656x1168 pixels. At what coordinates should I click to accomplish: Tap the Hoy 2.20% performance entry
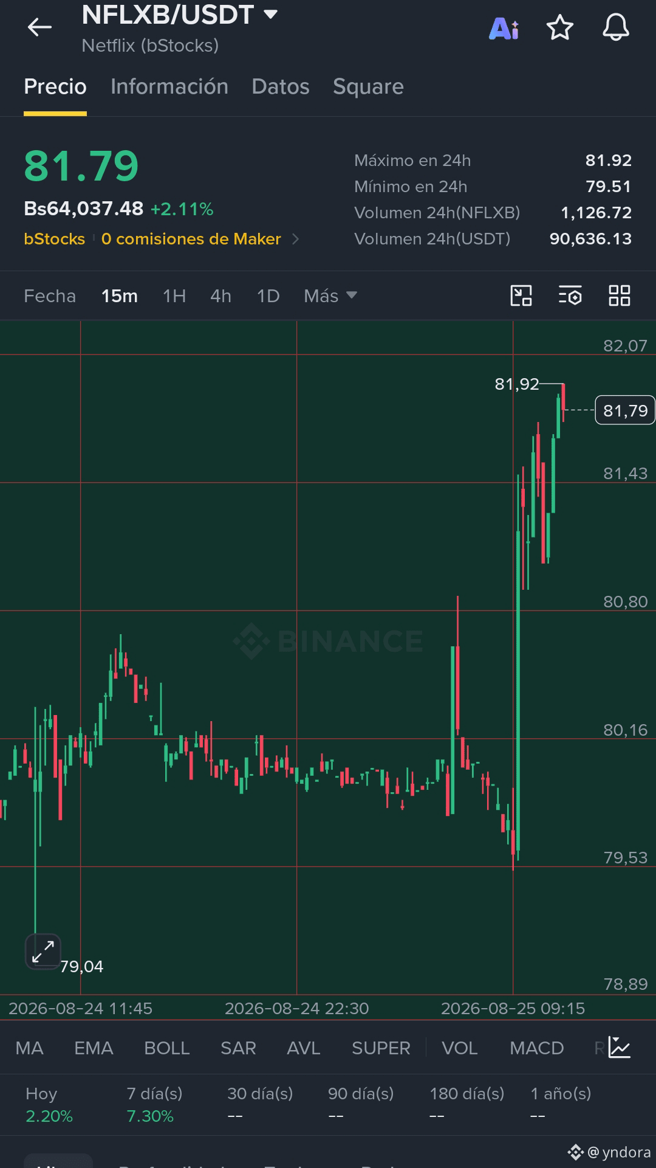49,1105
